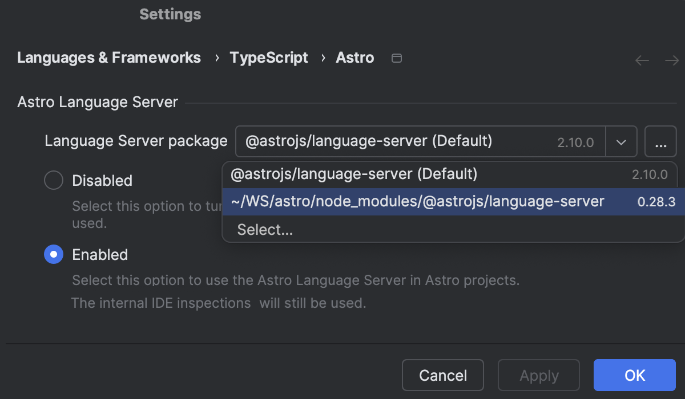The image size is (685, 399).
Task: Open the browse (...) button for language server package
Action: tap(660, 141)
